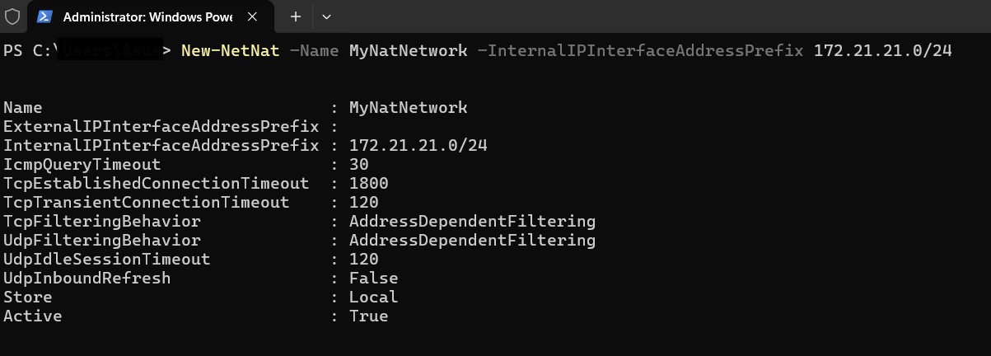This screenshot has height=356, width=991.
Task: Click the IcmpQueryTimeout value 30
Action: (358, 165)
